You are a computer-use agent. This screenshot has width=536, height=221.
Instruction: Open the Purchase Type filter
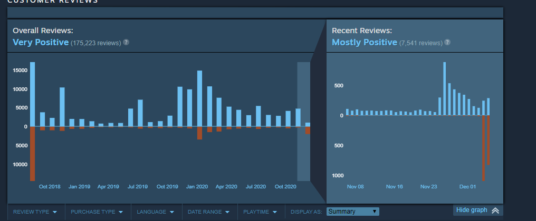[x=97, y=212]
